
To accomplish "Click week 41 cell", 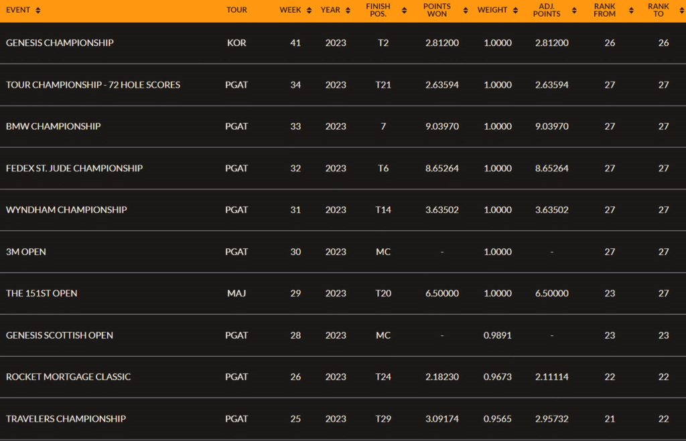I will pos(295,43).
